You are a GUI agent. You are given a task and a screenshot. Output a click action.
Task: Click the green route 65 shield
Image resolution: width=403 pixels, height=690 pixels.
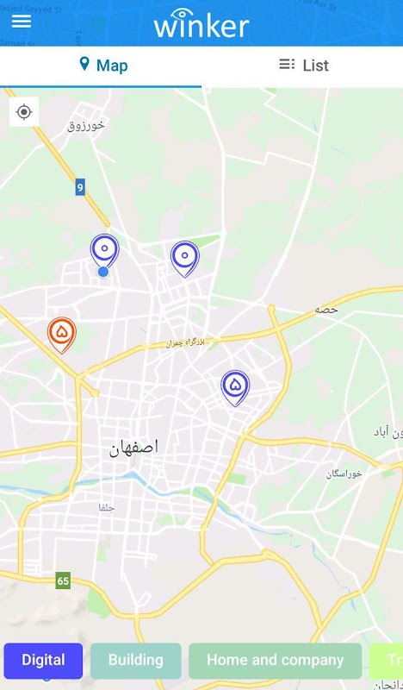coord(63,580)
